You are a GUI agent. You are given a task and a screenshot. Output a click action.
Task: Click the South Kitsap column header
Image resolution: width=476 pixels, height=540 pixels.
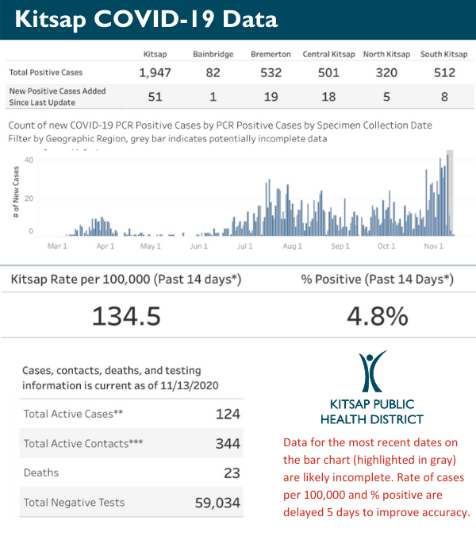[444, 54]
